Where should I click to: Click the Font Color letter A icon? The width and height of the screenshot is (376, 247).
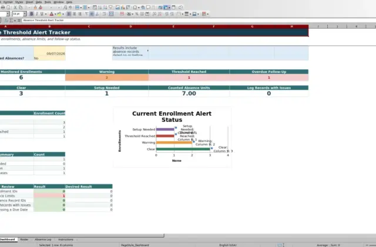[51, 14]
